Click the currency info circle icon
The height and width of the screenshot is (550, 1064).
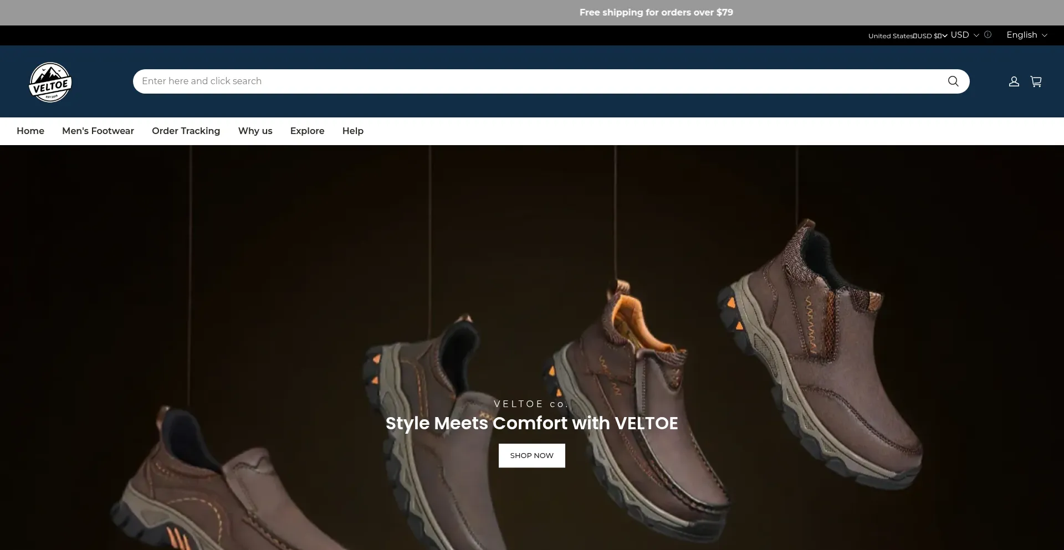click(x=988, y=34)
